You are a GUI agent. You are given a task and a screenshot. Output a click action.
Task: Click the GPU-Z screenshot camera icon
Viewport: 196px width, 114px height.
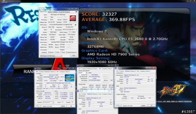coord(76,12)
